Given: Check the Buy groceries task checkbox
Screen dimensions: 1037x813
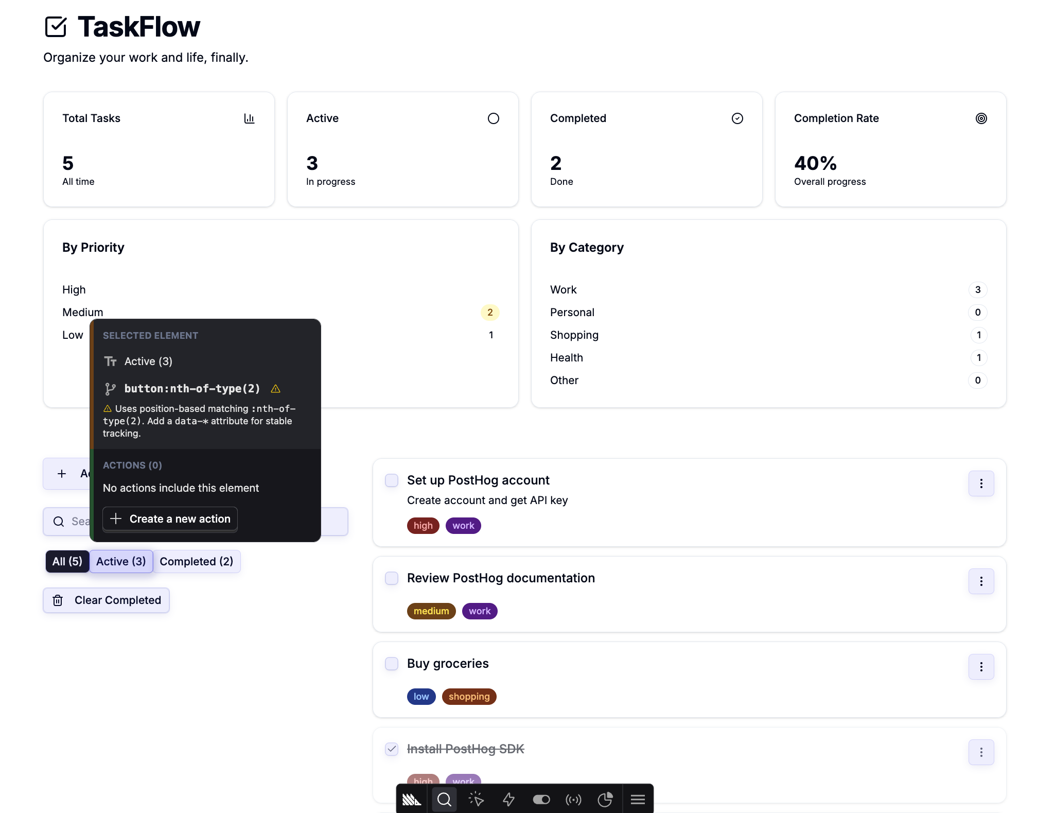Looking at the screenshot, I should [x=392, y=664].
